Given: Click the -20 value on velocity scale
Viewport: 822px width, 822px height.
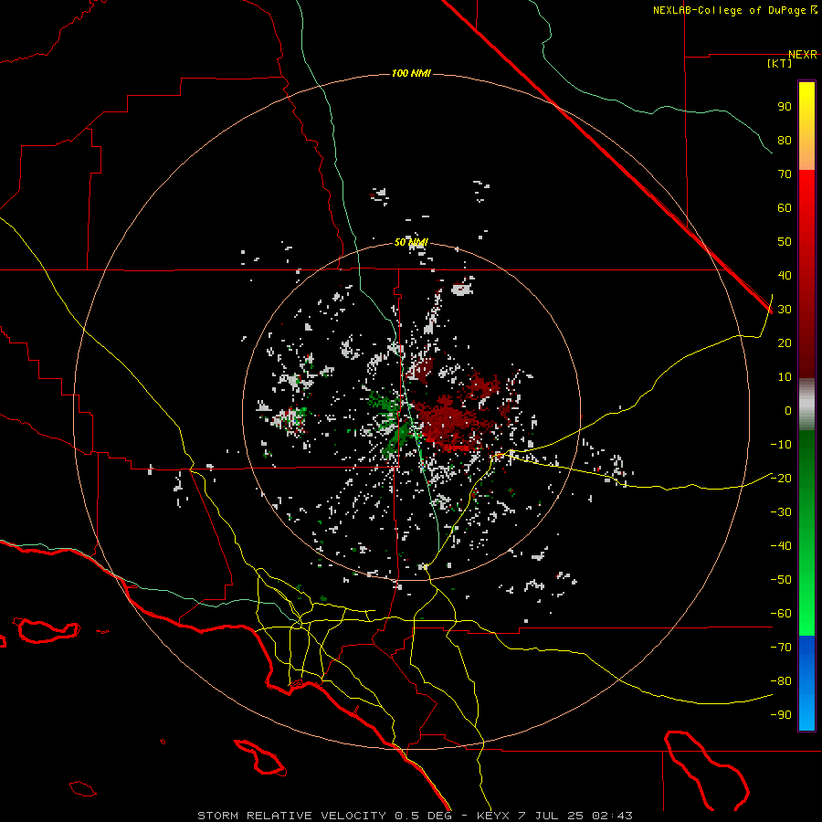Looking at the screenshot, I should [781, 478].
